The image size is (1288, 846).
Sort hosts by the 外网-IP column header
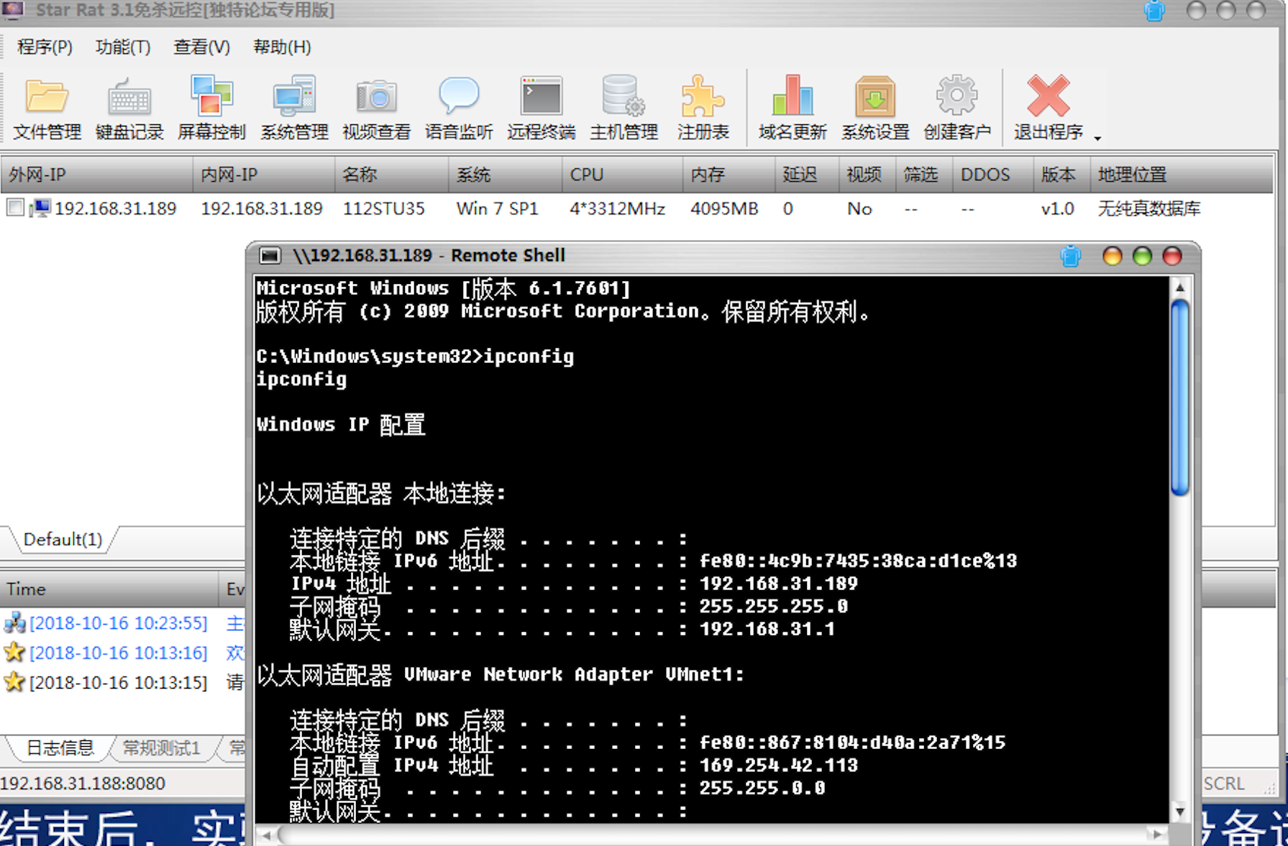pyautogui.click(x=96, y=175)
